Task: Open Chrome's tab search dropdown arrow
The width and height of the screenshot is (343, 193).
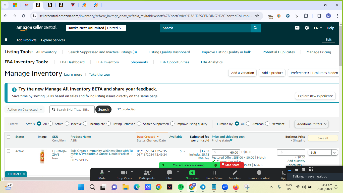Action: coord(5,5)
